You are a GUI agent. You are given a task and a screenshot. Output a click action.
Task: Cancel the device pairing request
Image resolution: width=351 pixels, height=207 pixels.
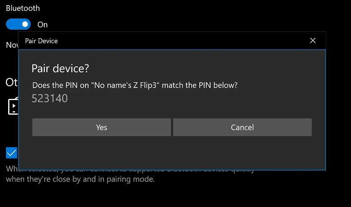[x=242, y=127]
